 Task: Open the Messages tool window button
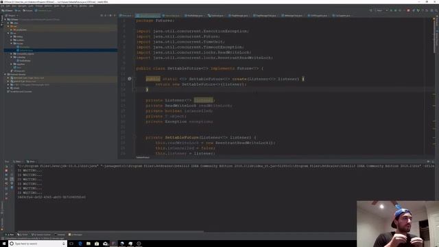pyautogui.click(x=75, y=235)
